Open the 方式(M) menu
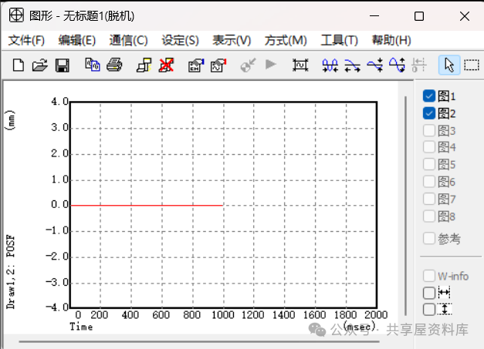This screenshot has height=349, width=484. (x=286, y=40)
